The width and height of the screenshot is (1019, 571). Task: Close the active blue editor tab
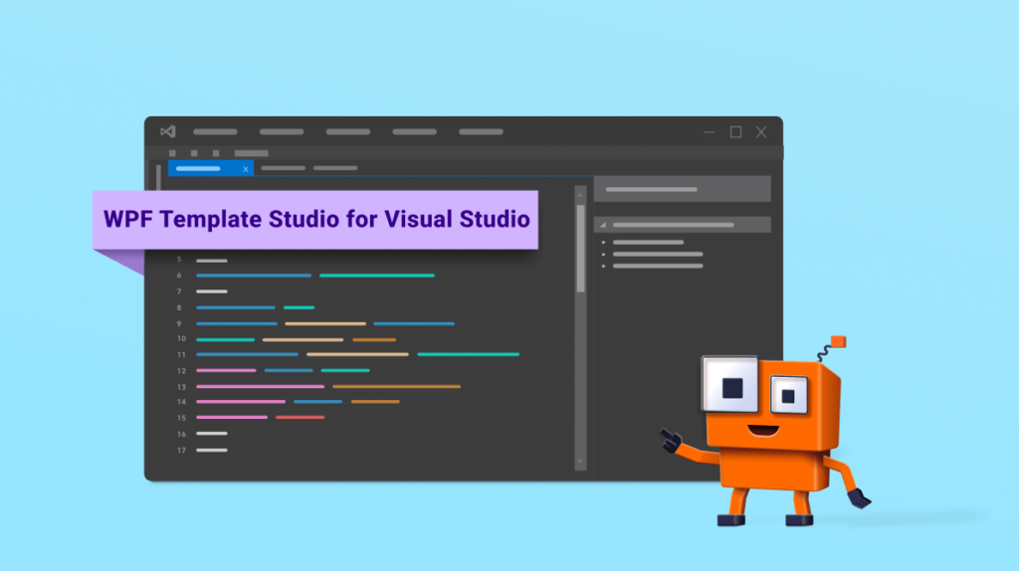(x=246, y=169)
